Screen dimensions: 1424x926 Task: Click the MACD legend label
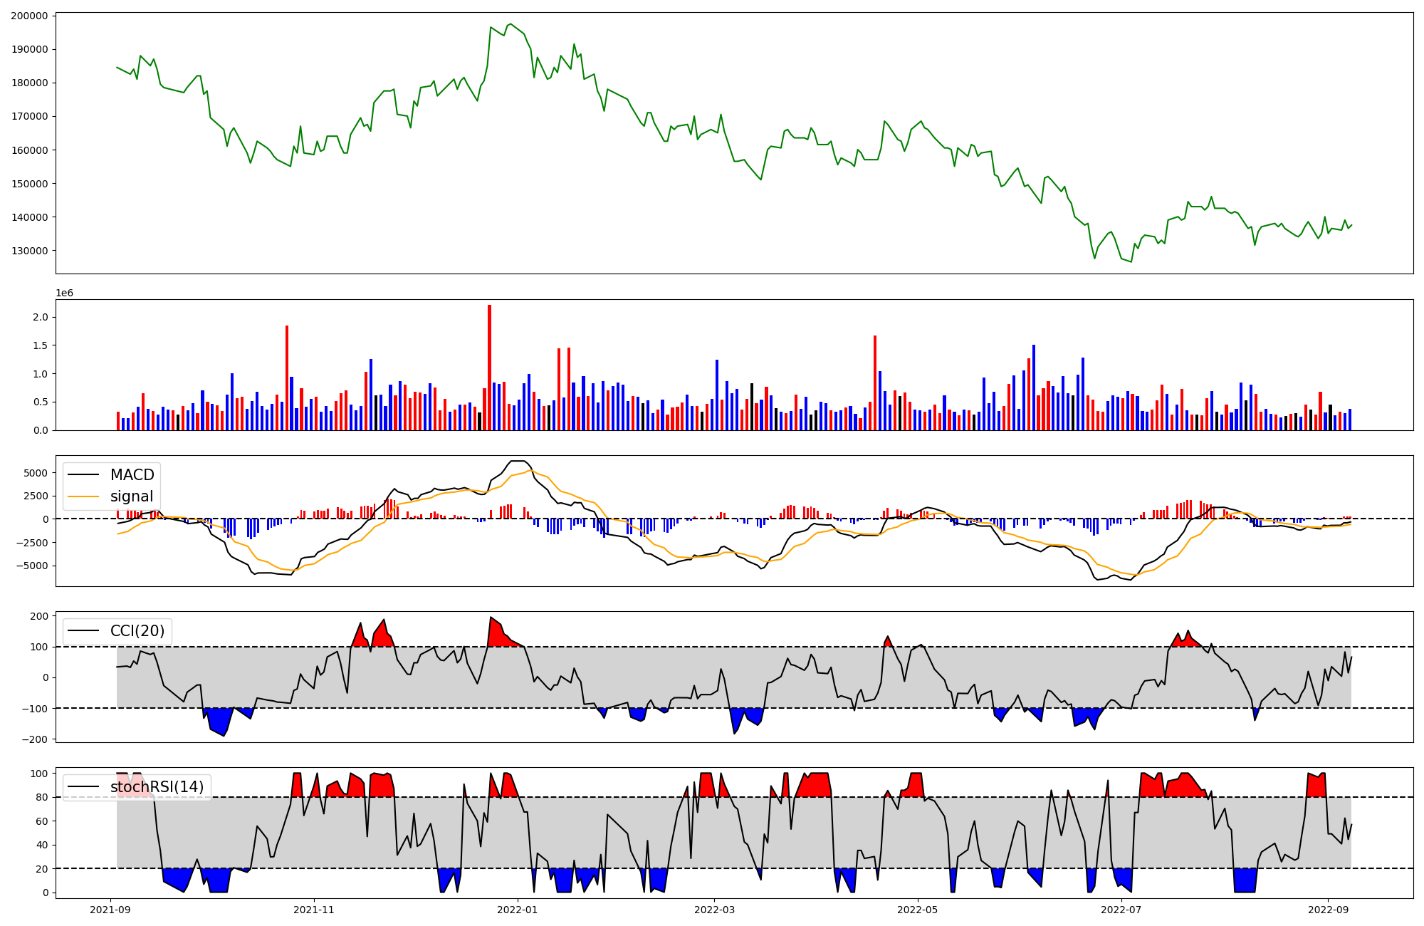[132, 475]
